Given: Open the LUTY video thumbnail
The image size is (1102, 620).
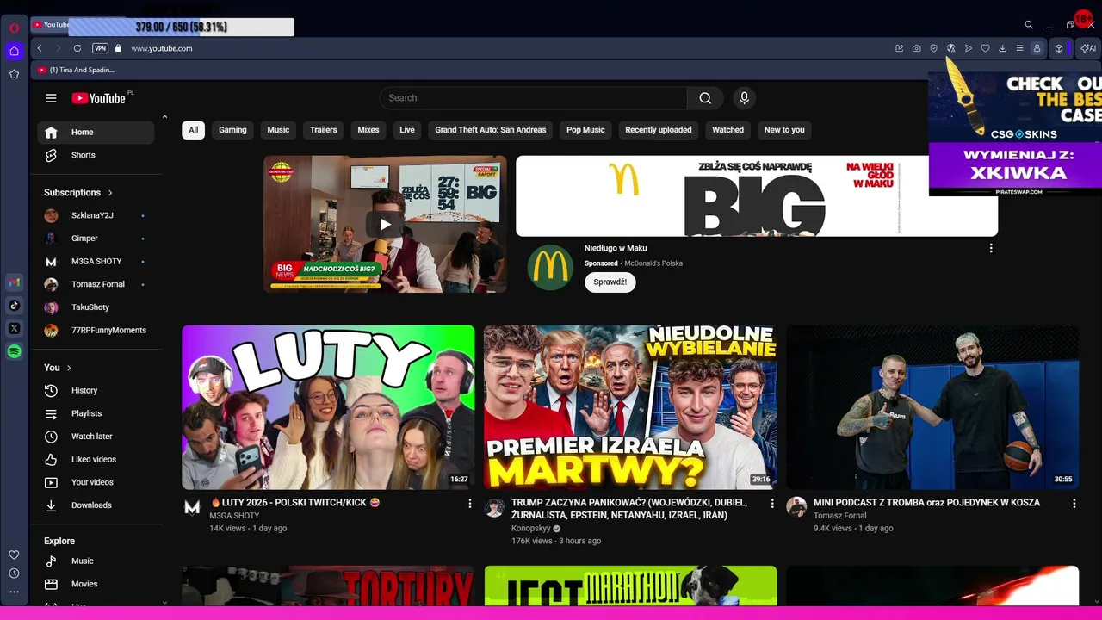Looking at the screenshot, I should click(328, 407).
